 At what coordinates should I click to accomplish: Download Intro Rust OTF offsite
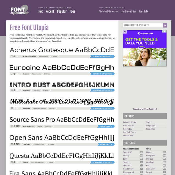[x=102, y=90]
